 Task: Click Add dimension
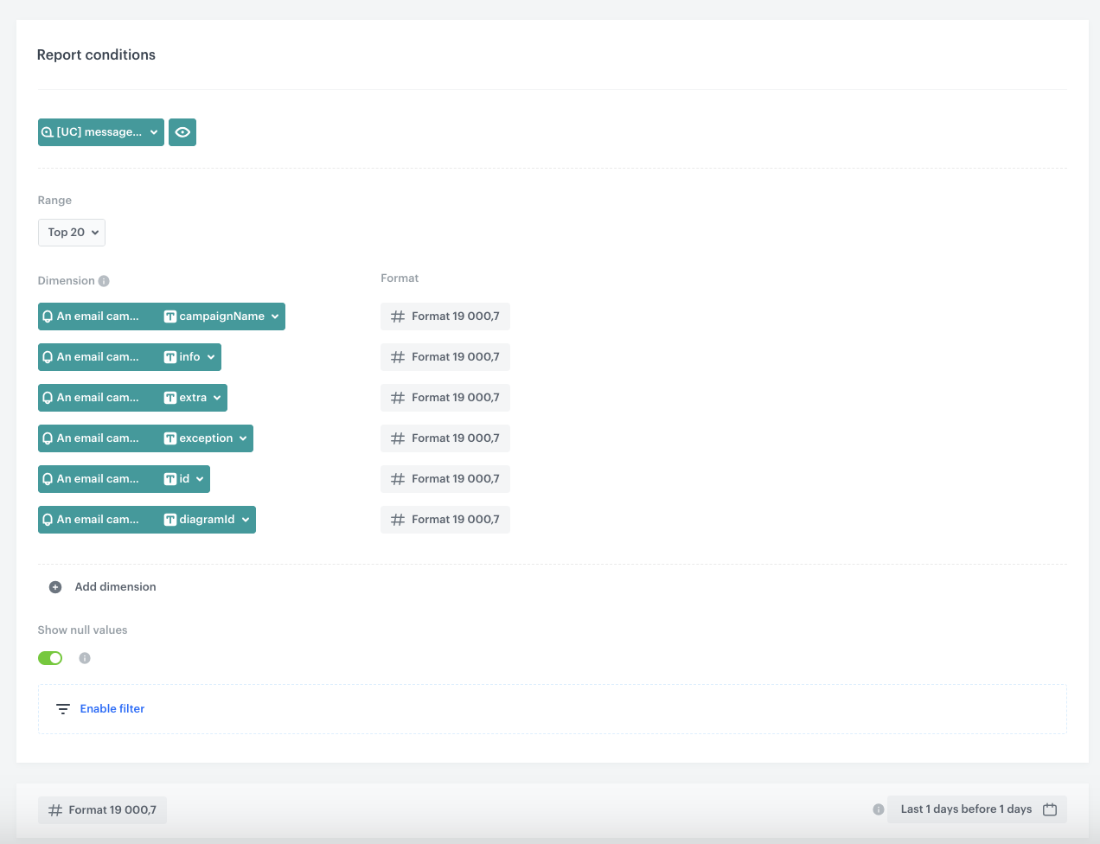(115, 586)
